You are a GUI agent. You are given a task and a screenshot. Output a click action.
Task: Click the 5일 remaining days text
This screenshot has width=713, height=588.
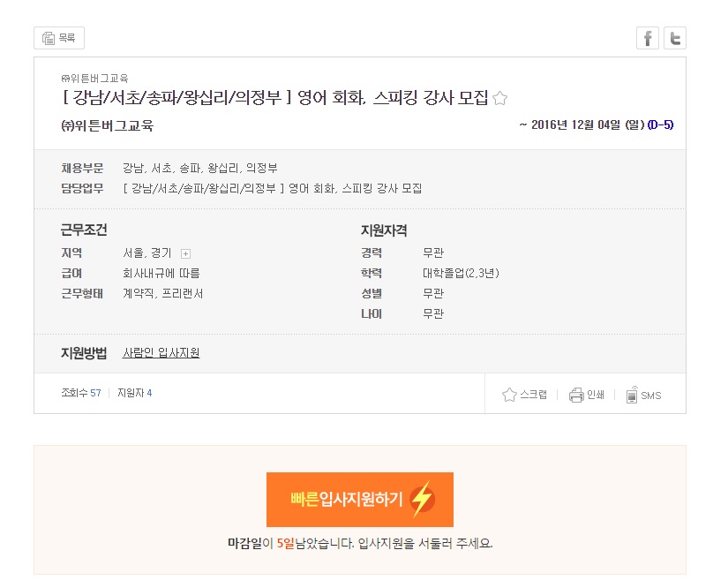[x=286, y=543]
